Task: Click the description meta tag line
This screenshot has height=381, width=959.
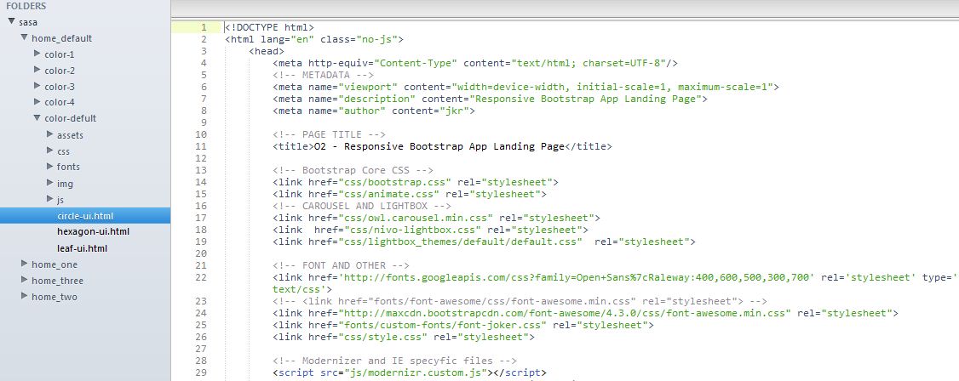Action: [x=490, y=99]
